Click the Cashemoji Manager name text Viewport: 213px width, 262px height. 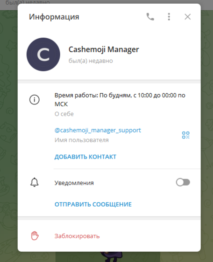tap(104, 49)
